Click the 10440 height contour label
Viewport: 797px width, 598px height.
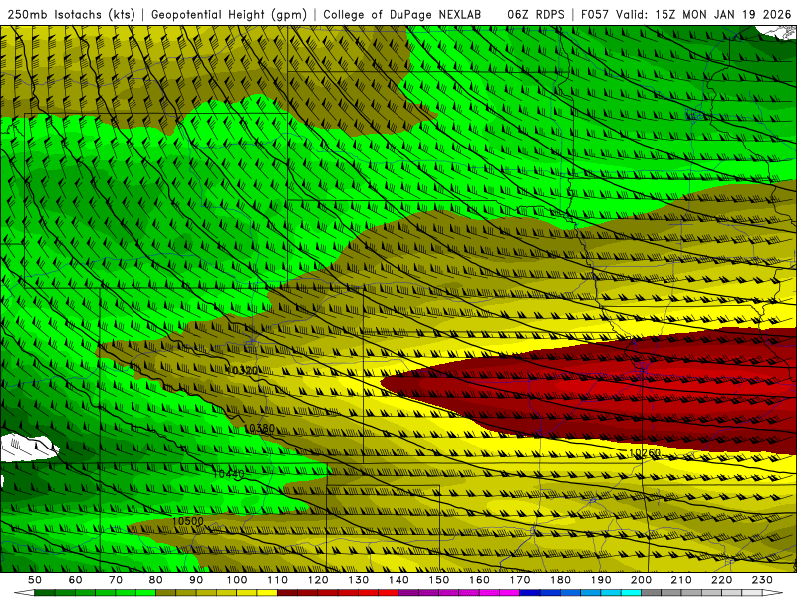(229, 474)
